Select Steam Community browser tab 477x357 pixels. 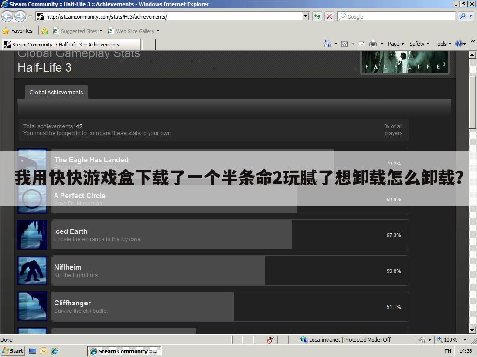72,45
